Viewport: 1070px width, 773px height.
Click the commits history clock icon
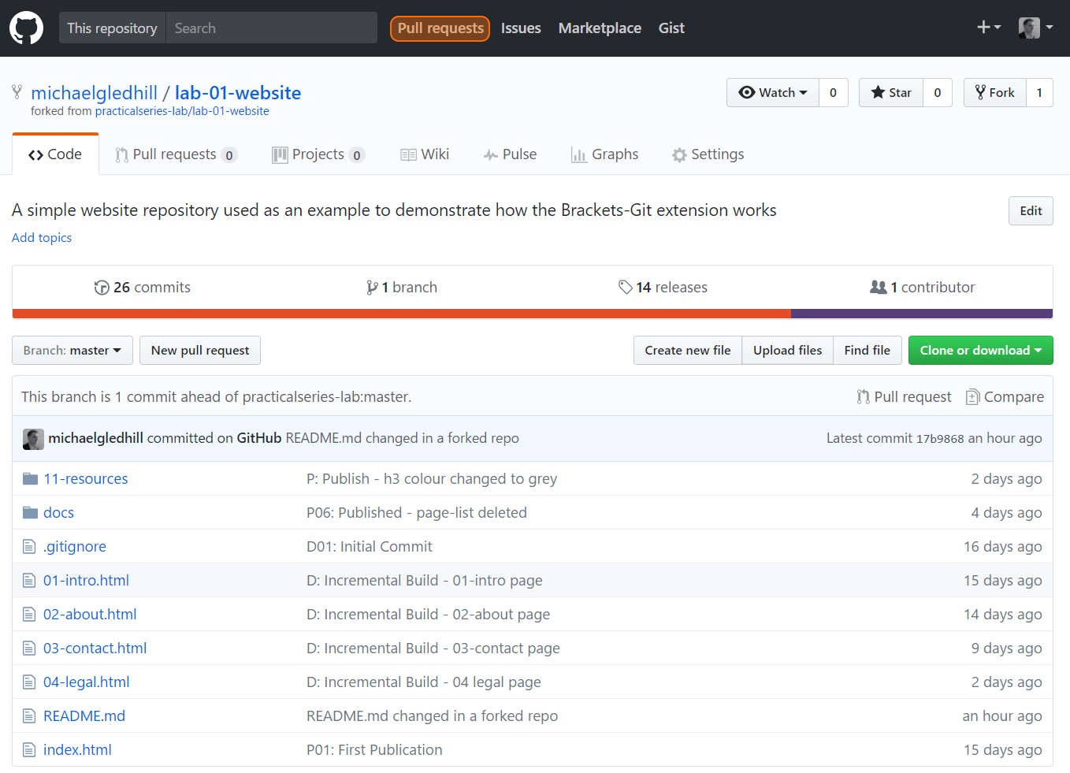[102, 288]
